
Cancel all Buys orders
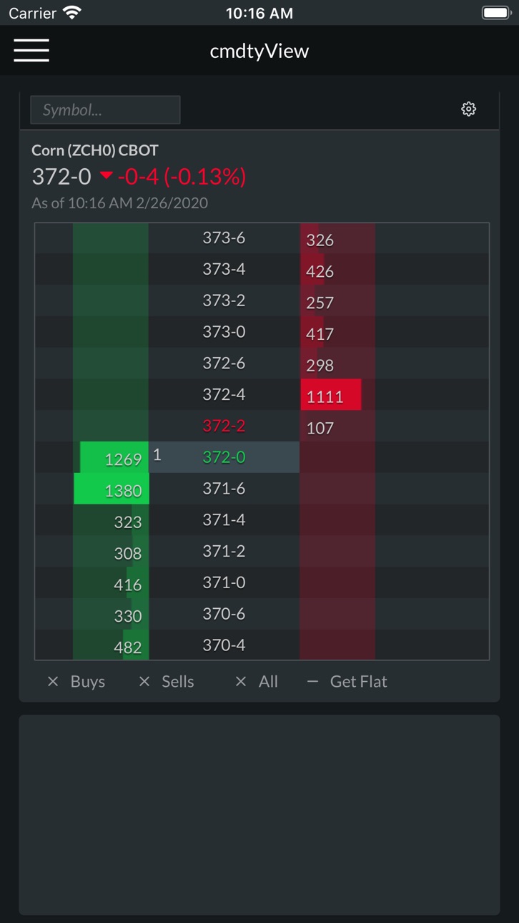(76, 682)
